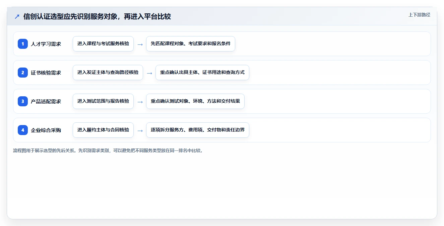Click the 重点确认测试对象、环境、方法和交付结果 box
This screenshot has width=444, height=226.
coord(195,101)
